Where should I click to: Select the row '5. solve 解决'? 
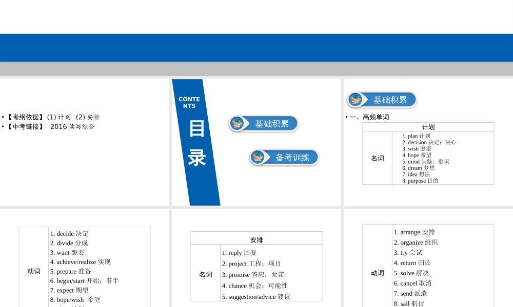click(411, 273)
